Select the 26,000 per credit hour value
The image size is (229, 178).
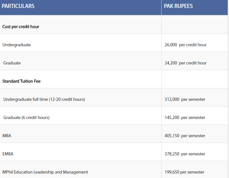185,45
